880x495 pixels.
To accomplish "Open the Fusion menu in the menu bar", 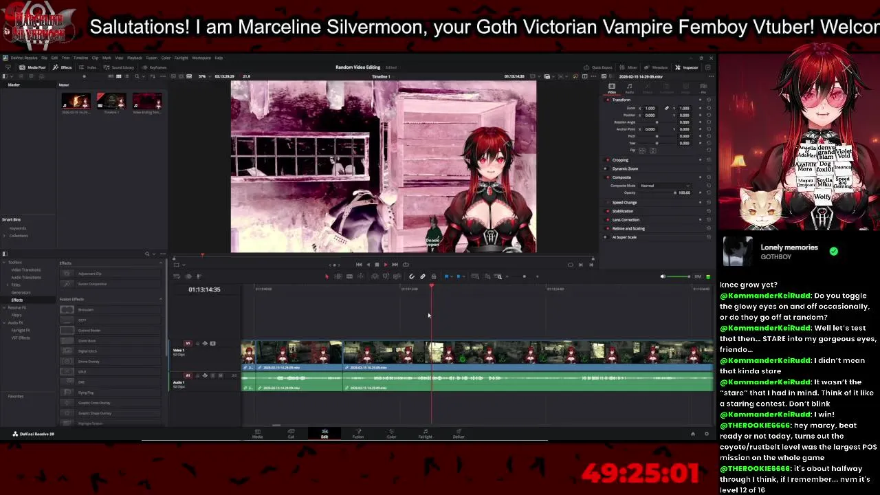I will tap(151, 58).
